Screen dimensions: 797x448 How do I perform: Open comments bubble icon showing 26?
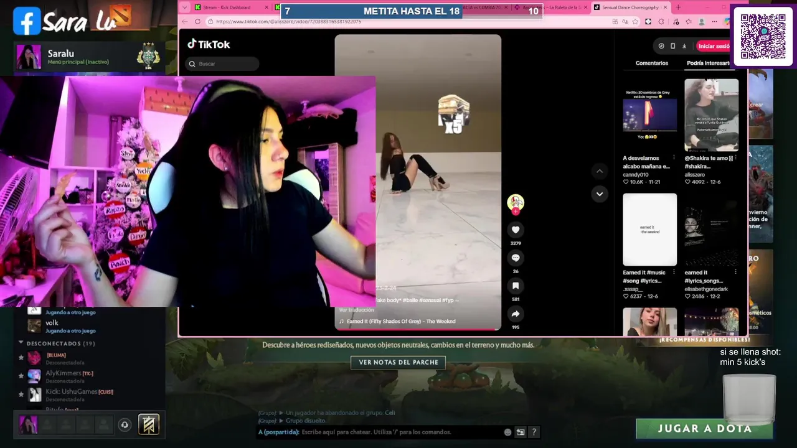[516, 258]
